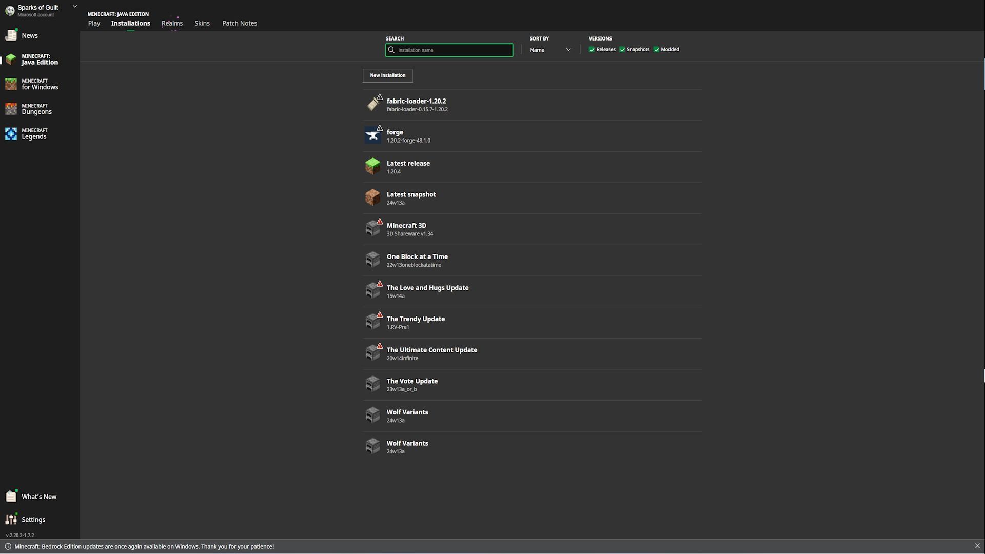
Task: Select the Latest snapshot installation name
Action: [411, 194]
